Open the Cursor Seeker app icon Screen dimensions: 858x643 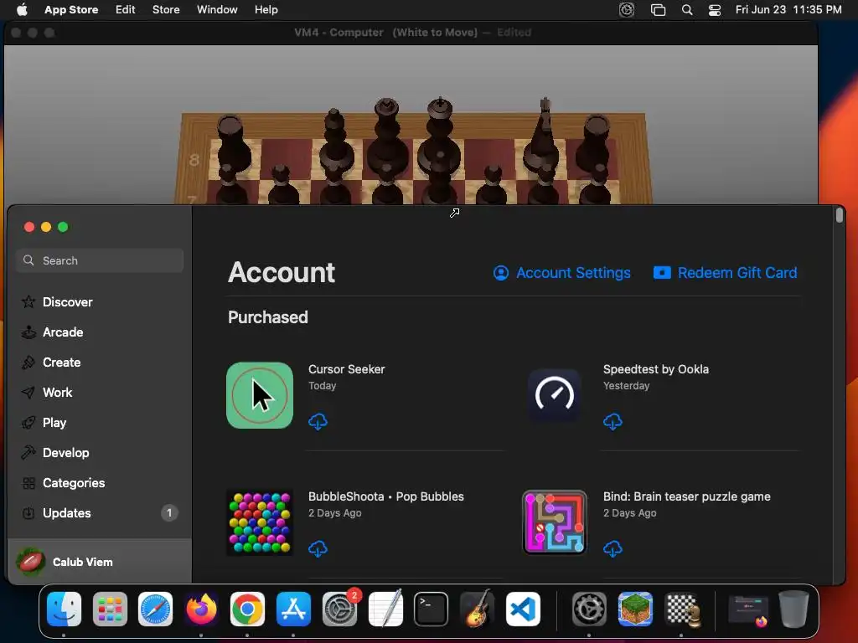260,395
